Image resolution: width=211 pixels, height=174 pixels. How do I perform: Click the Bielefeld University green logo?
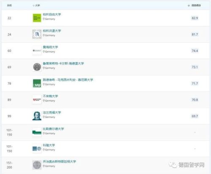coord(37,132)
